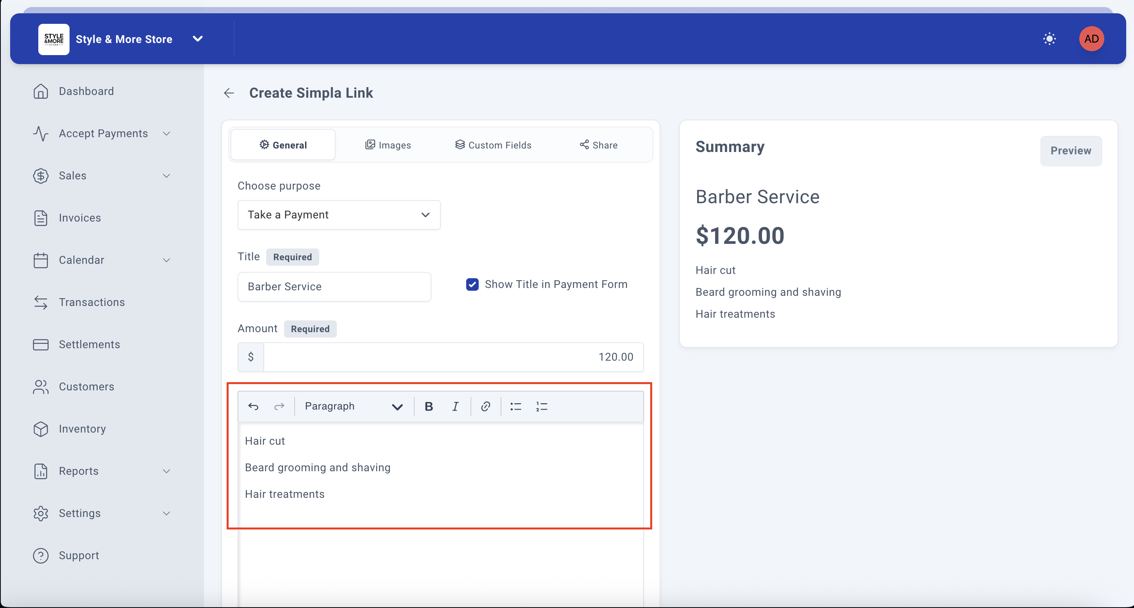1134x608 pixels.
Task: Toggle bold formatting in description editor
Action: 428,406
